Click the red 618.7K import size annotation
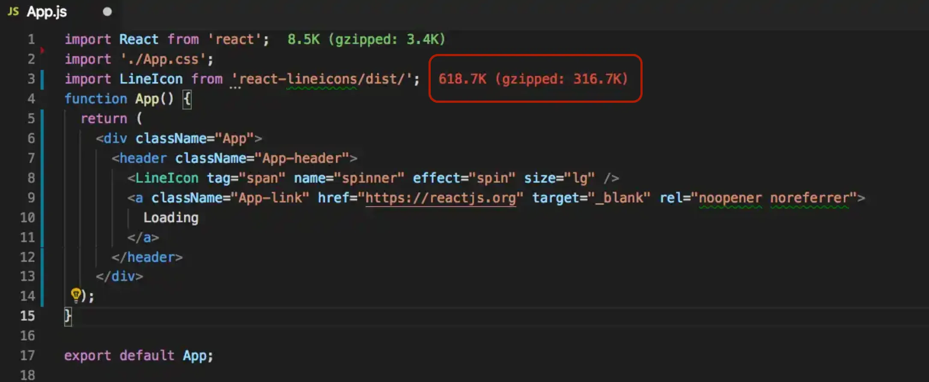The width and height of the screenshot is (929, 382). [x=533, y=79]
